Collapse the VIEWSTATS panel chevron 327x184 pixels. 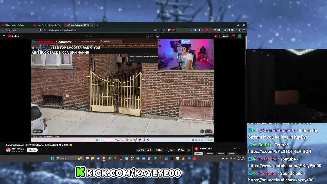pyautogui.click(x=235, y=149)
